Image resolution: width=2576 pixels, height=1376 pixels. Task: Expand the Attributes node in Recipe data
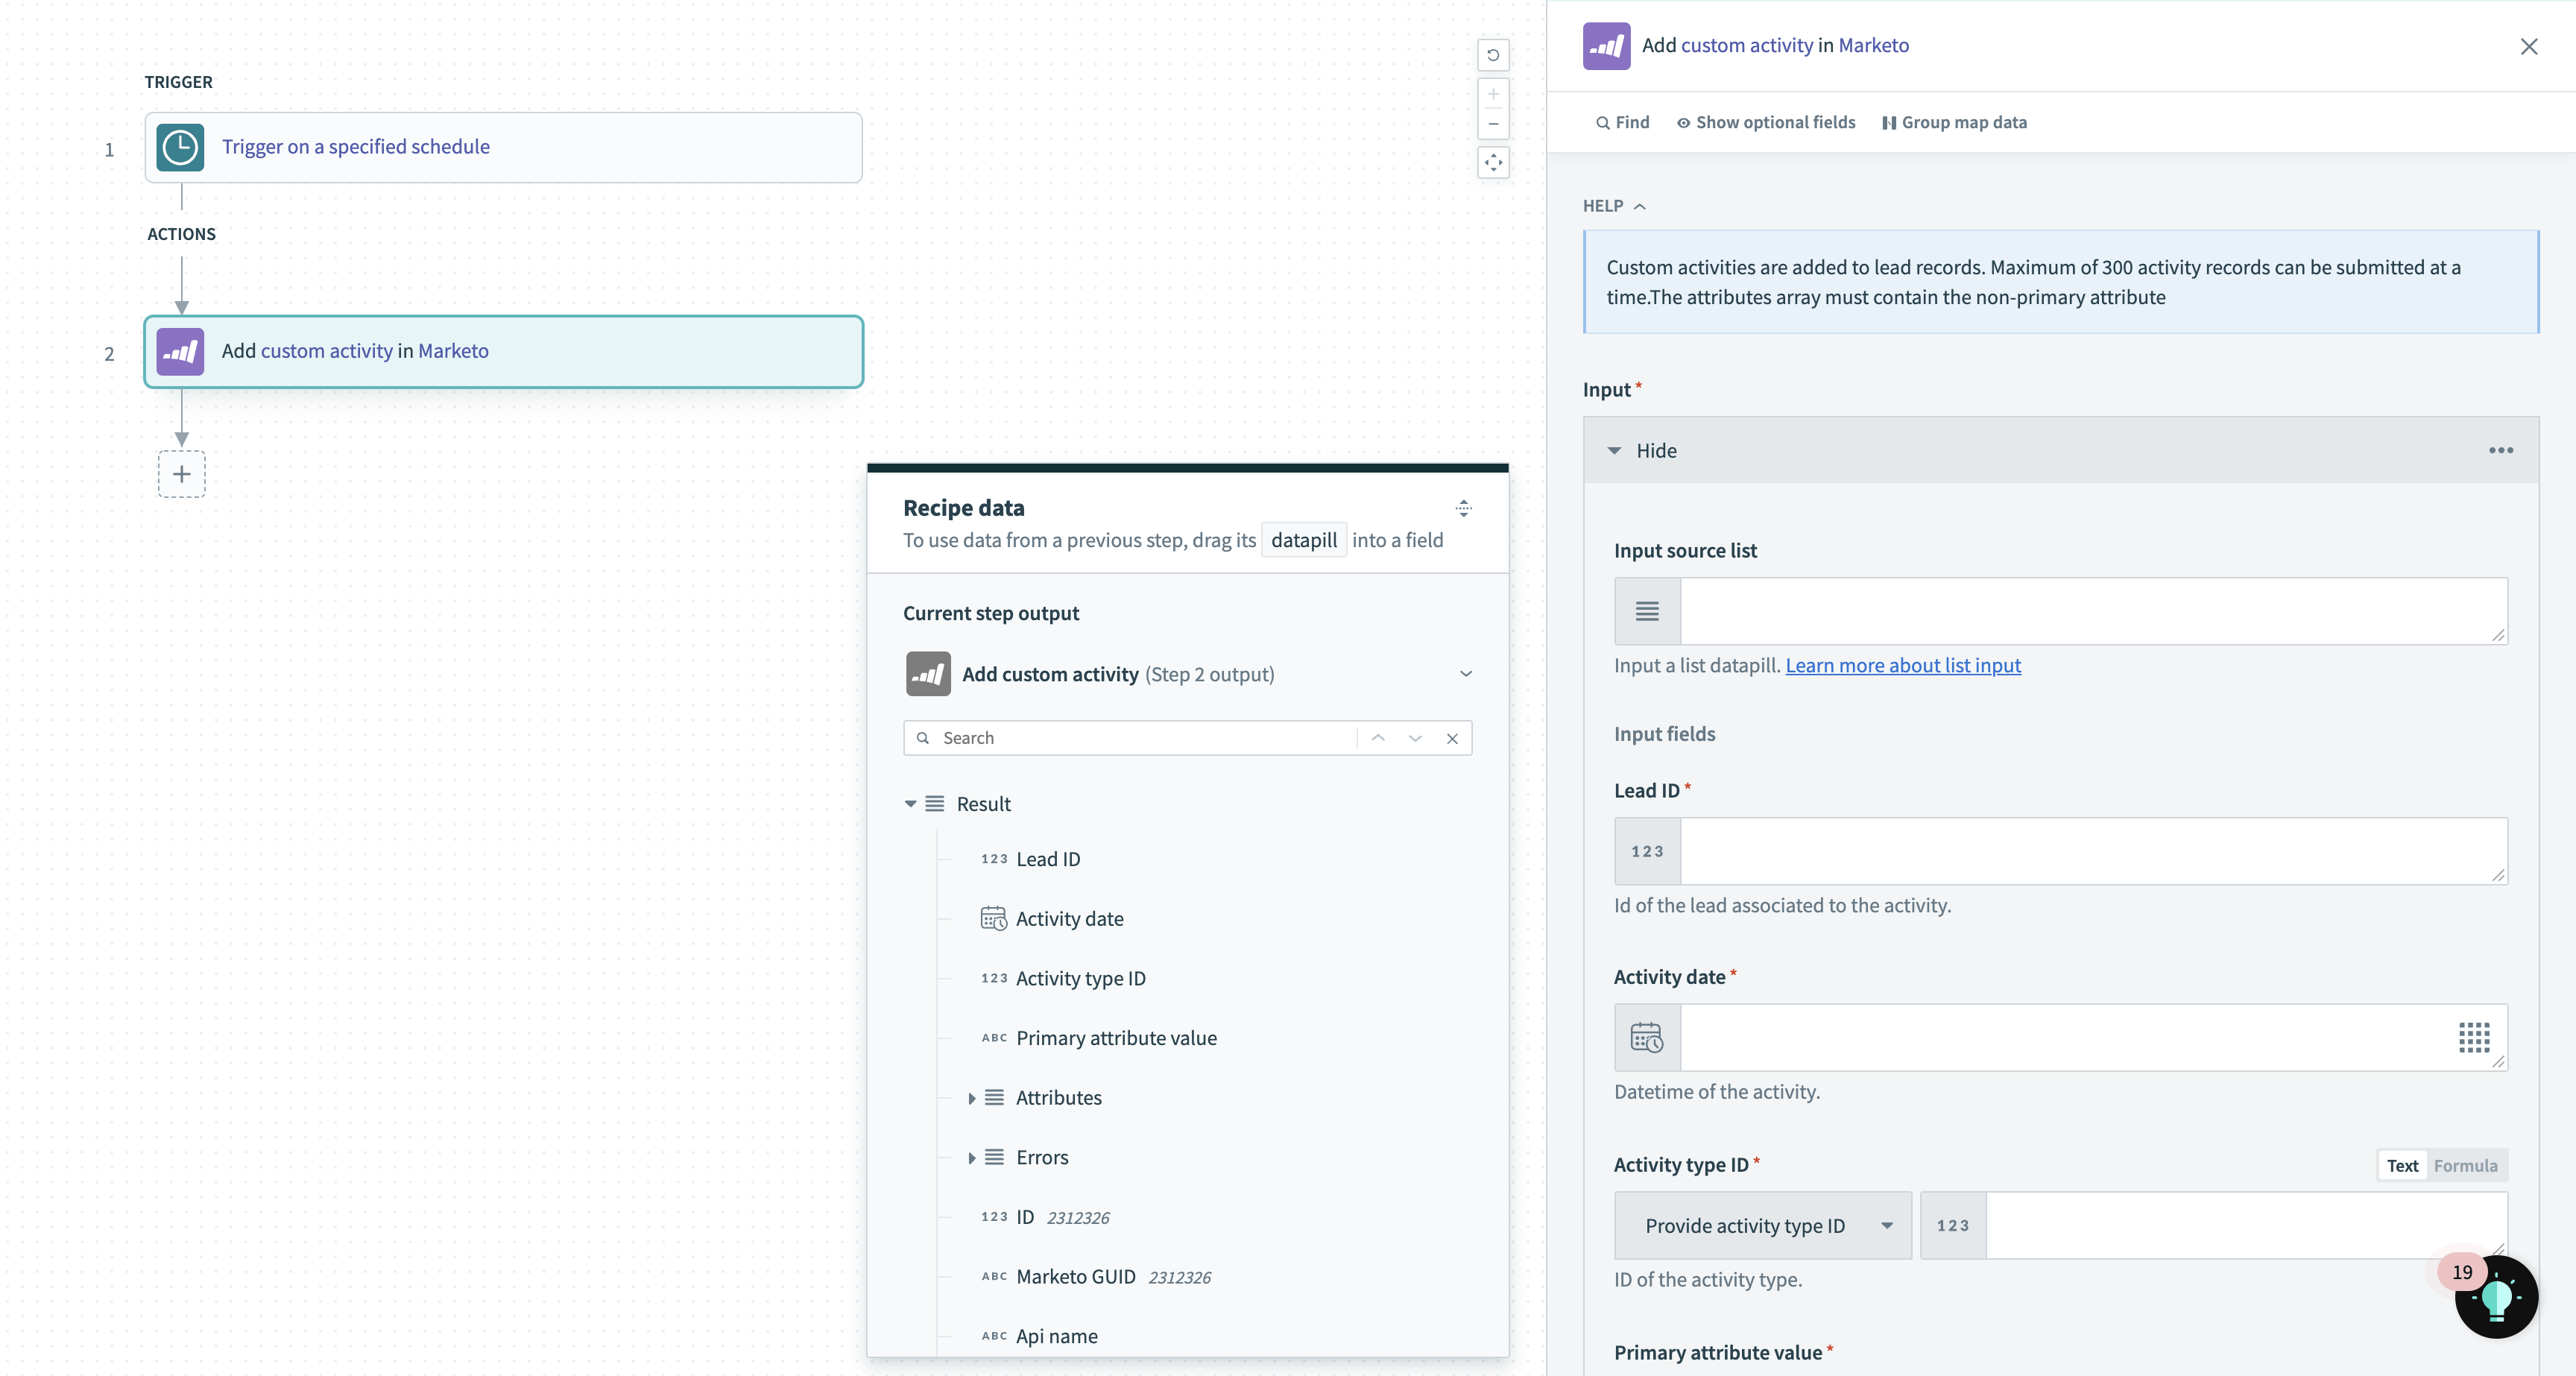(973, 1097)
